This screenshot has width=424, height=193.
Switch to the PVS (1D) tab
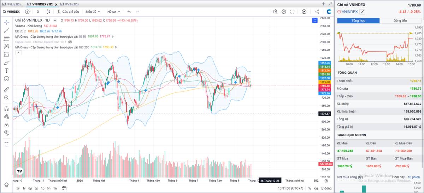click(69, 4)
